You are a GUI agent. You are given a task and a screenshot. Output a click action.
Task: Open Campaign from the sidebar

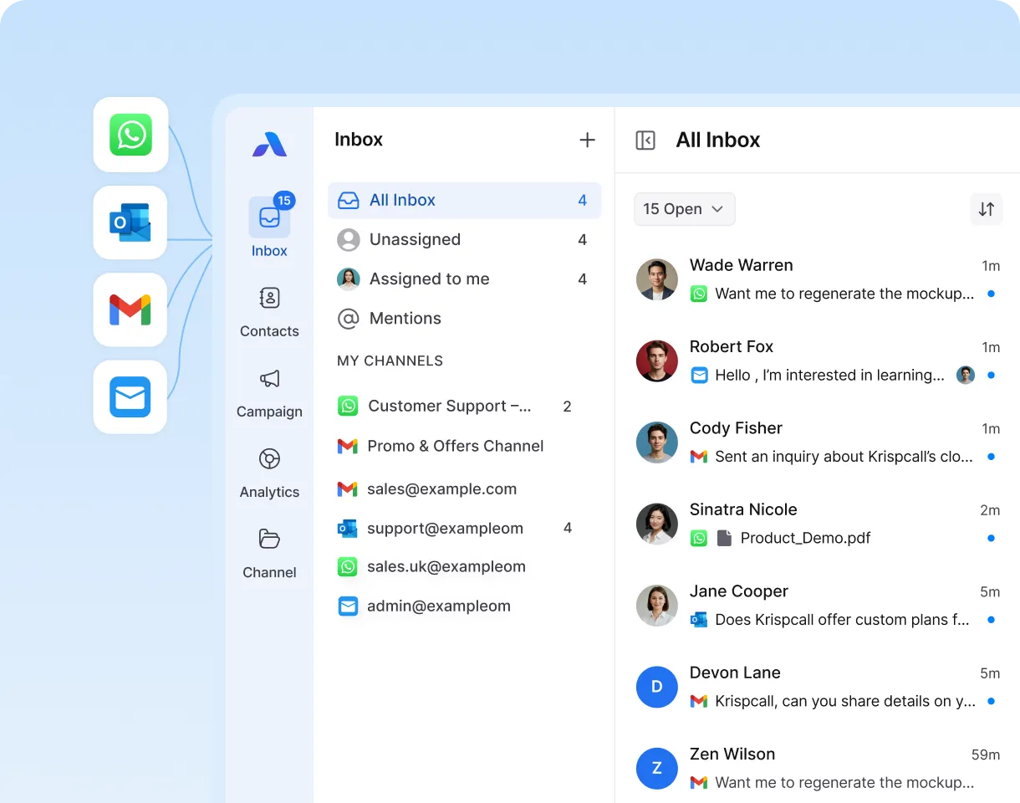269,392
